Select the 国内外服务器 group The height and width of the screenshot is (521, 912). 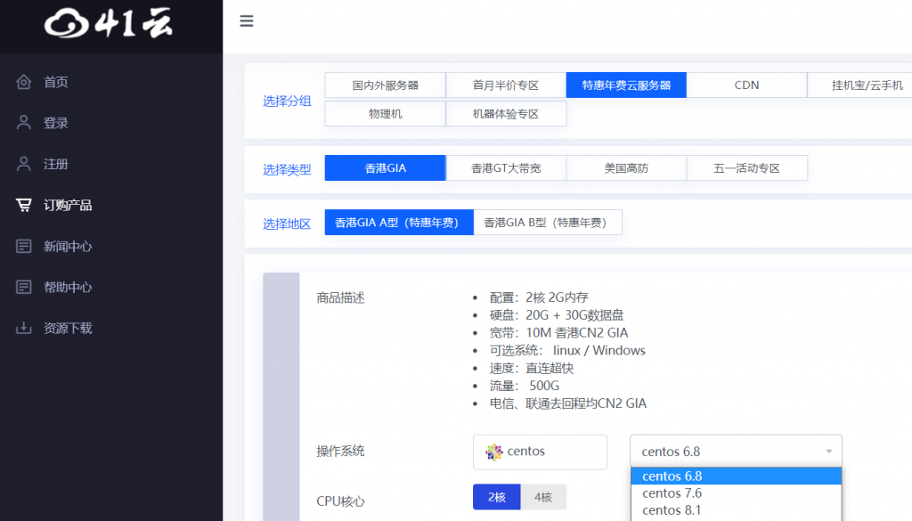point(385,85)
